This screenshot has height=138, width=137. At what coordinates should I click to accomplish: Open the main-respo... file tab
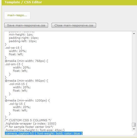coord(17,15)
